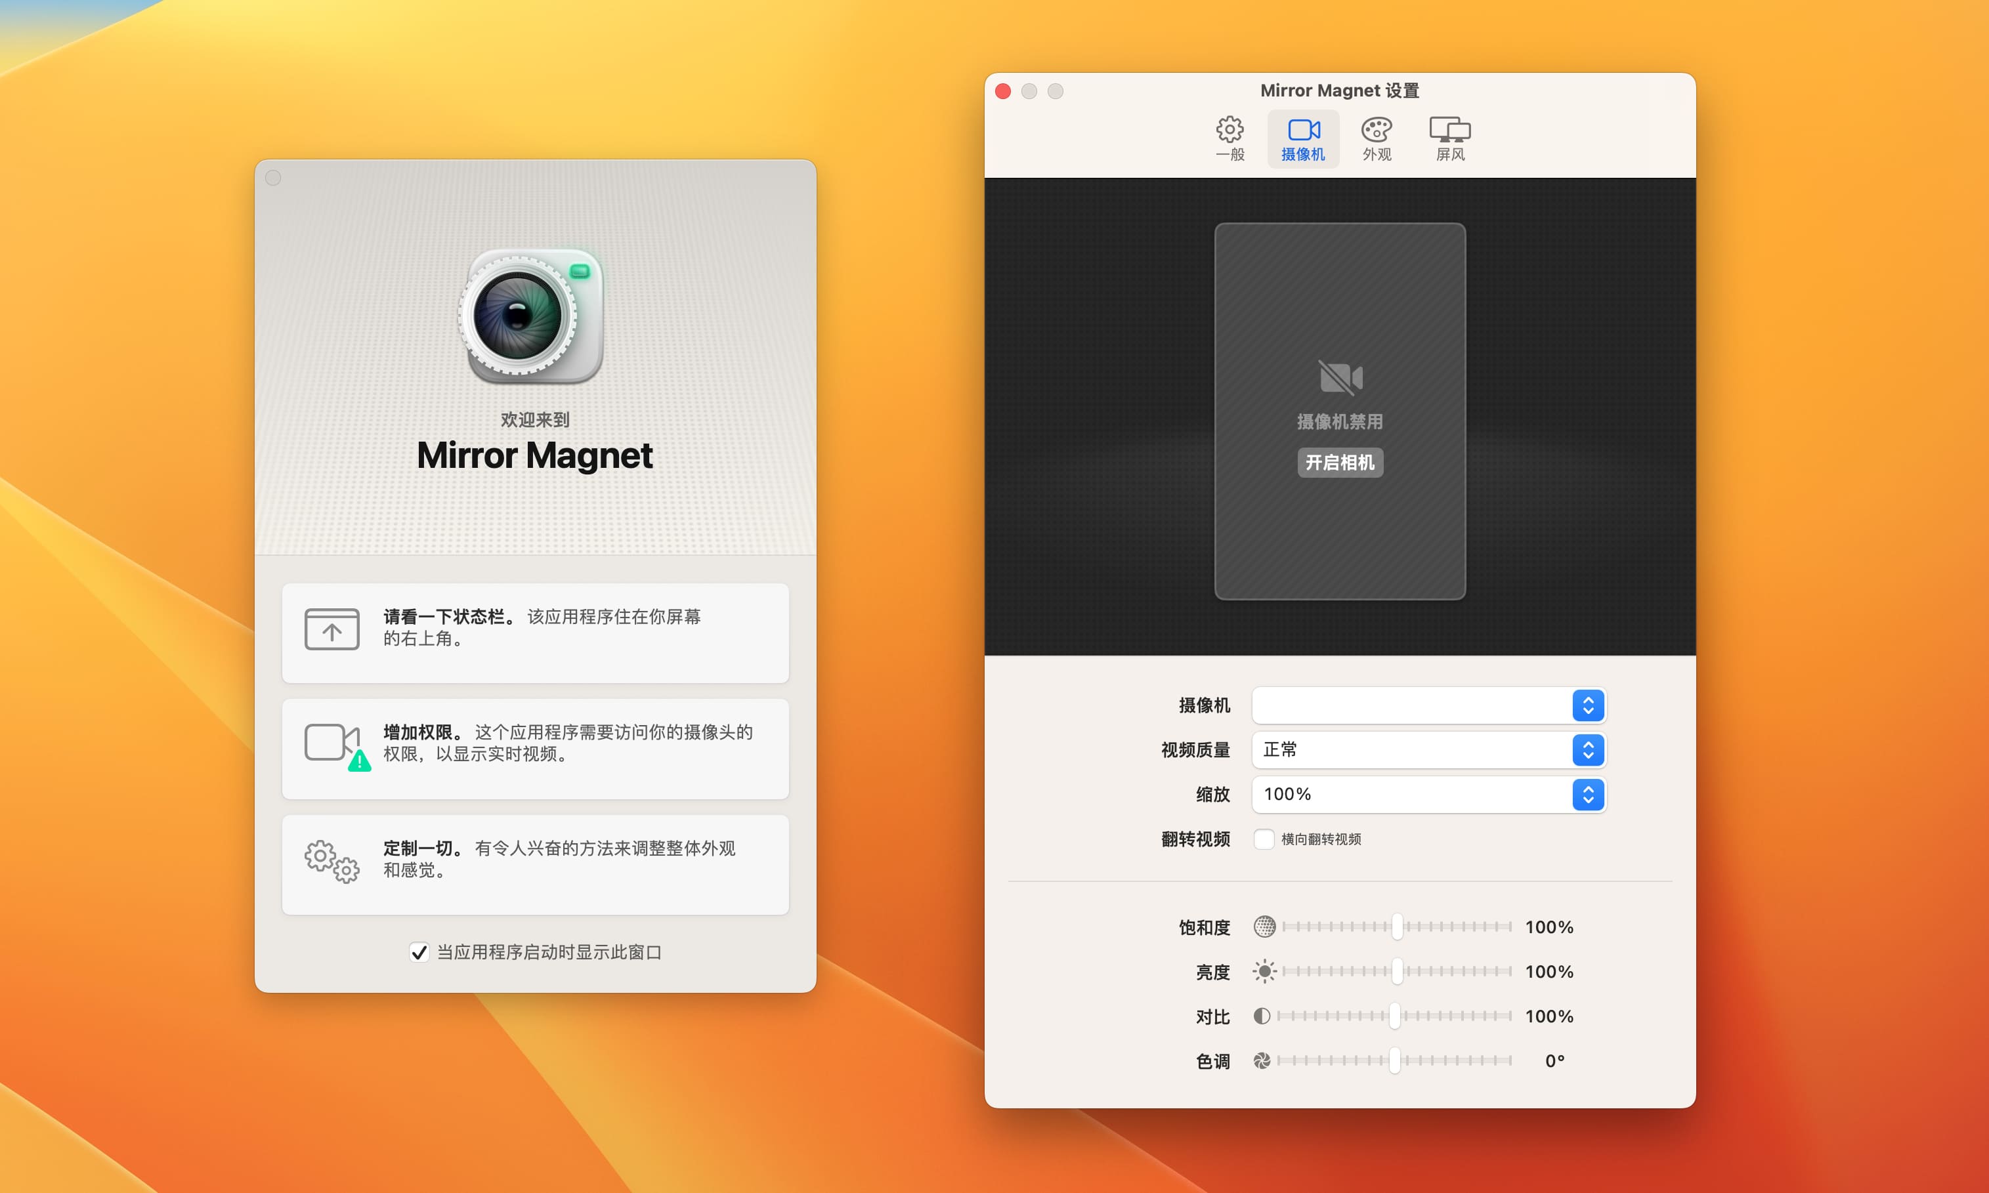
Task: Click the half-circle contrast icon beside 对比
Action: pyautogui.click(x=1262, y=1016)
